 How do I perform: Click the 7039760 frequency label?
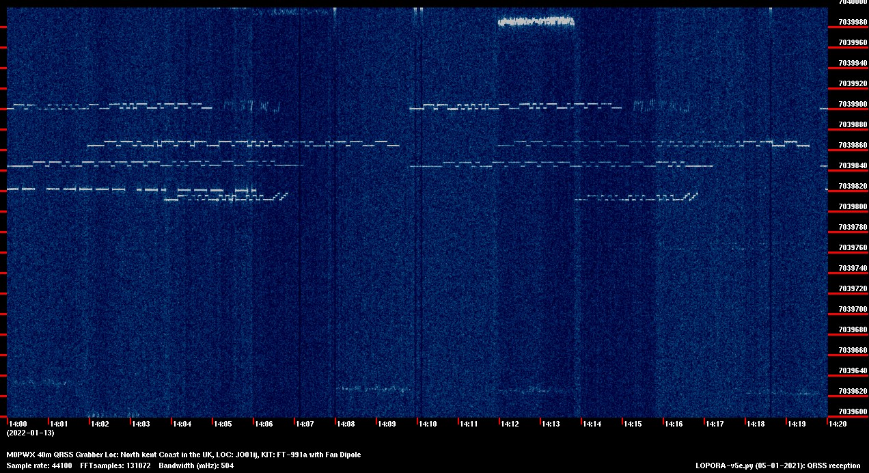tap(853, 247)
